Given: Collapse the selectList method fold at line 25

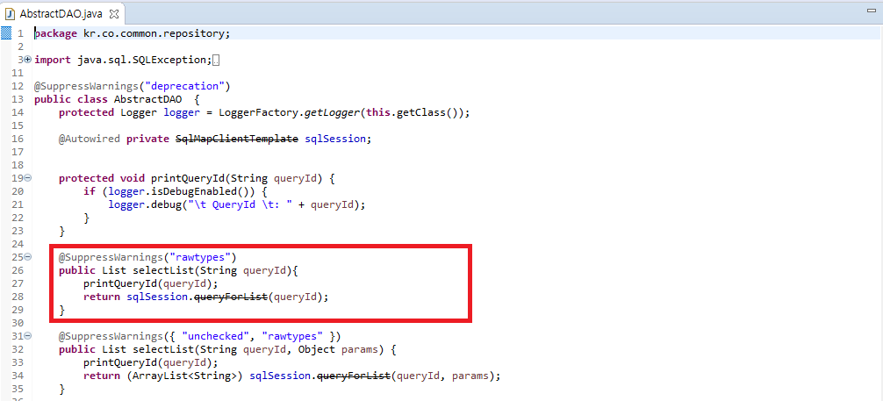Looking at the screenshot, I should tap(27, 257).
